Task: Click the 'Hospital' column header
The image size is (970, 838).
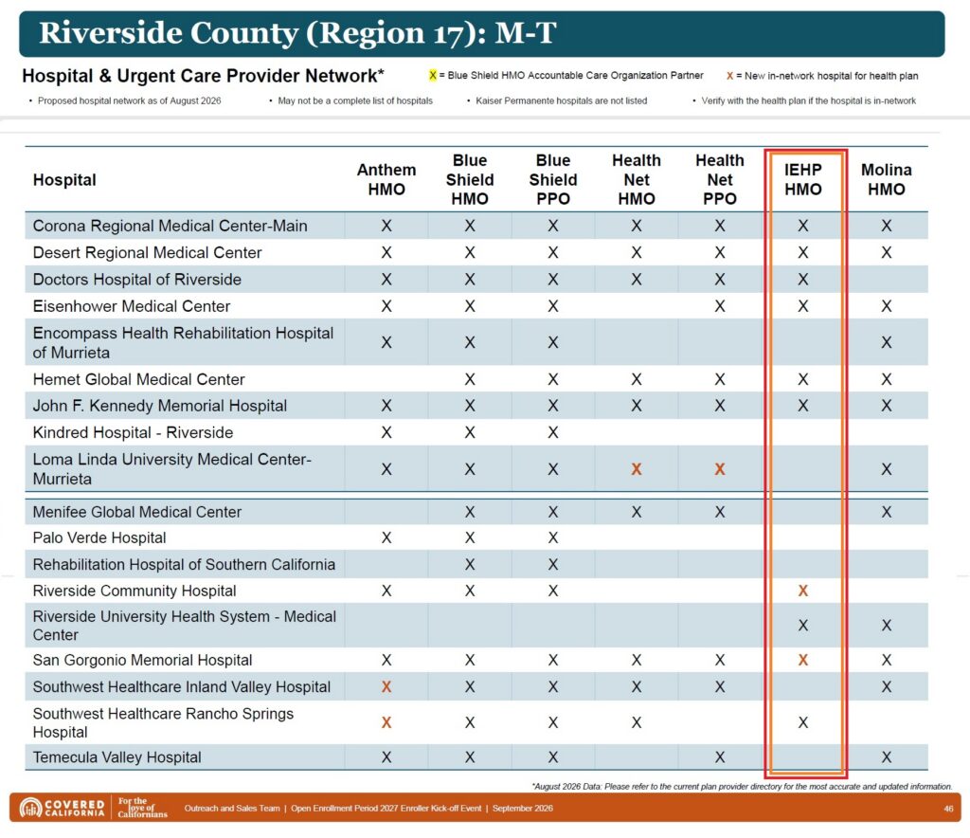Action: coord(64,180)
